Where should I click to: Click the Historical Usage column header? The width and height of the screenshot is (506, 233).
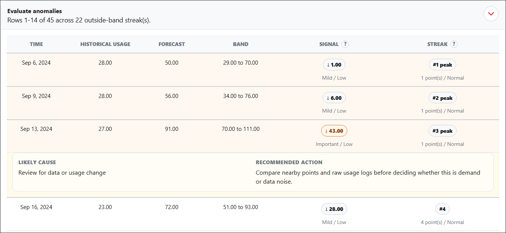(x=105, y=44)
